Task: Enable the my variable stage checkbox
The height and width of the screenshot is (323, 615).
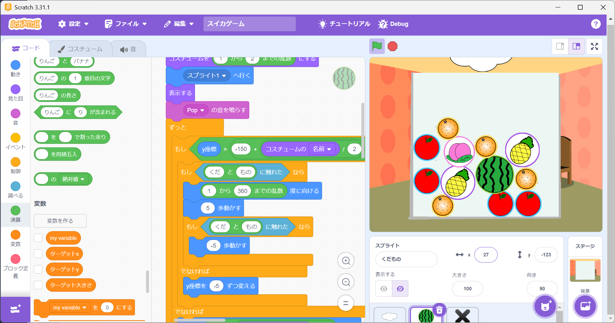Action: (x=38, y=238)
